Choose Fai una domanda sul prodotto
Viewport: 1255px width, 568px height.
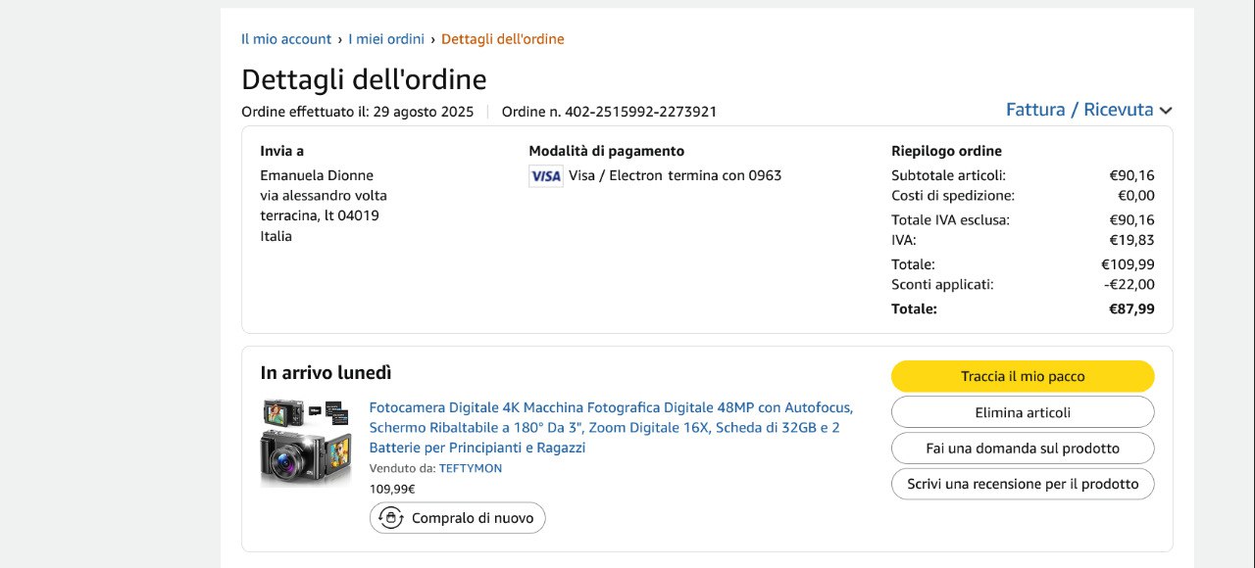[x=1022, y=449]
